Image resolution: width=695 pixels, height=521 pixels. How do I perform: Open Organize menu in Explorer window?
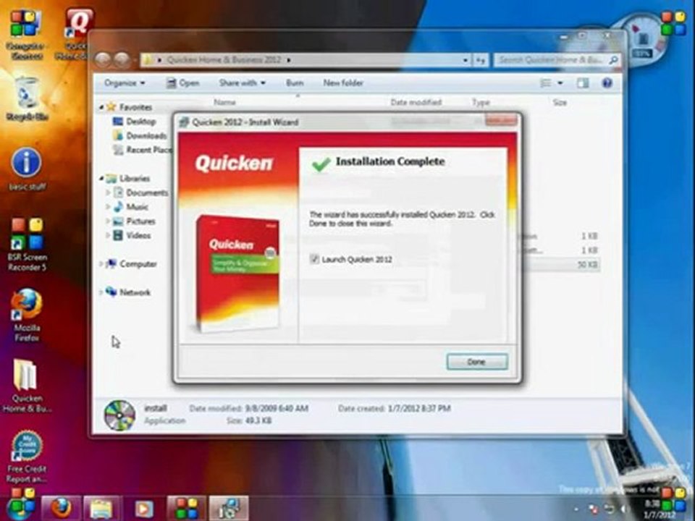[x=124, y=82]
